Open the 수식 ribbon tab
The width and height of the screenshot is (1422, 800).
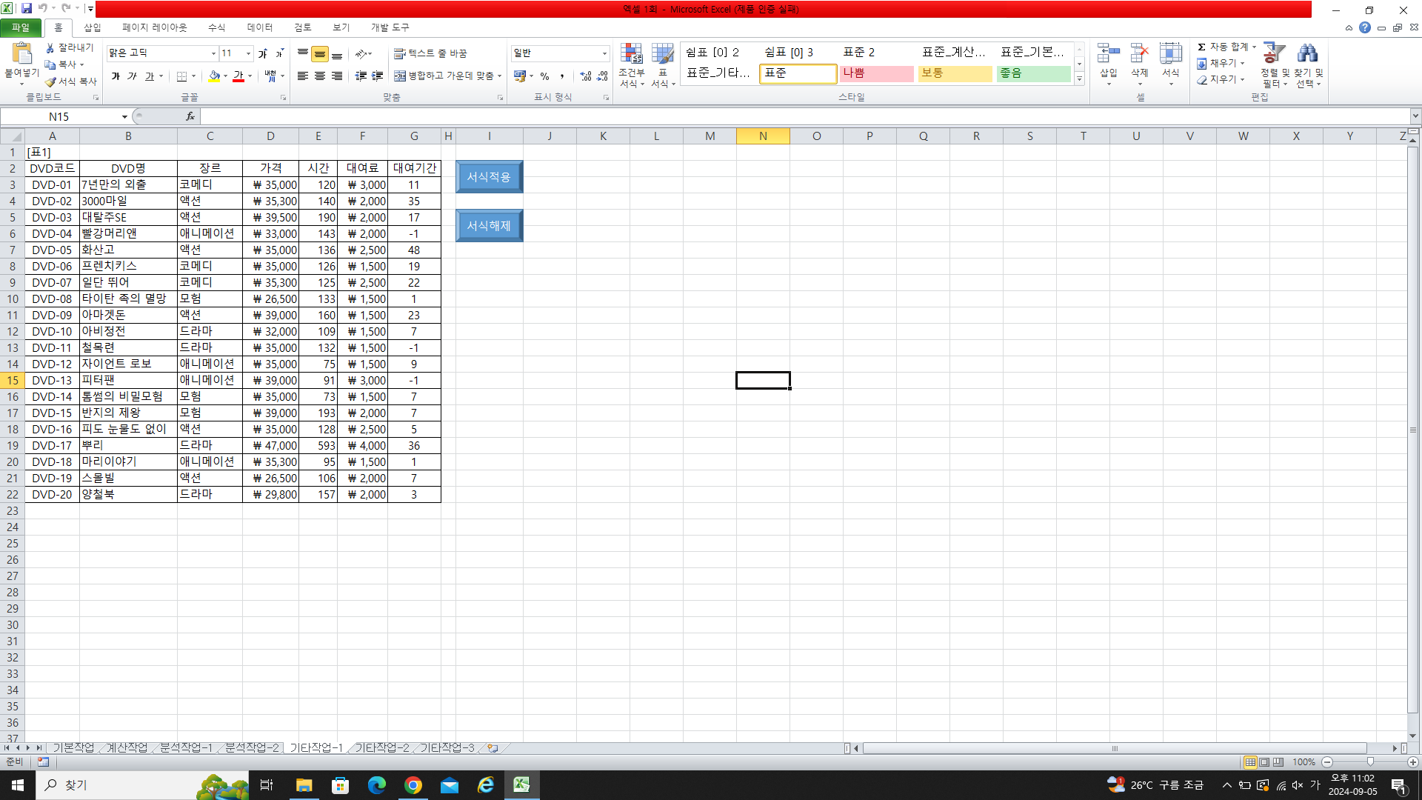pos(216,27)
